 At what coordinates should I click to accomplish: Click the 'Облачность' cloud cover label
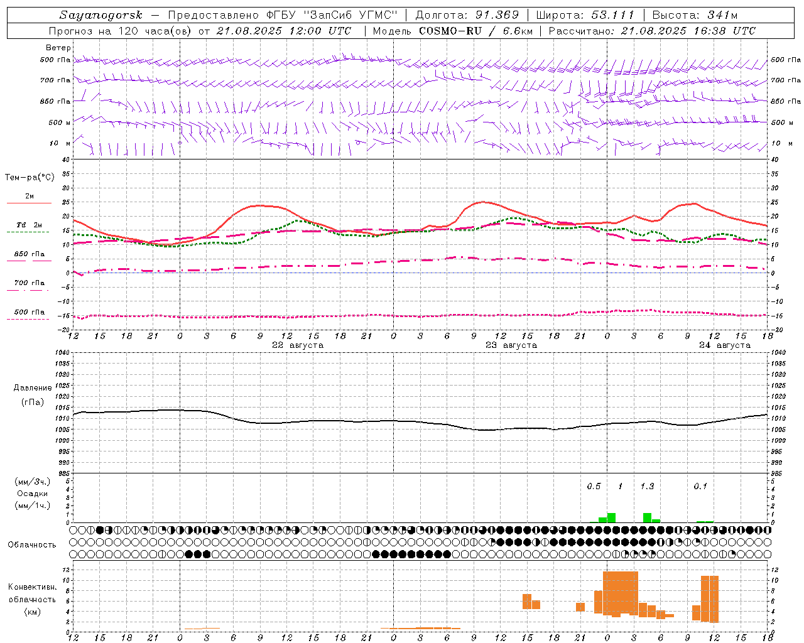pyautogui.click(x=32, y=545)
